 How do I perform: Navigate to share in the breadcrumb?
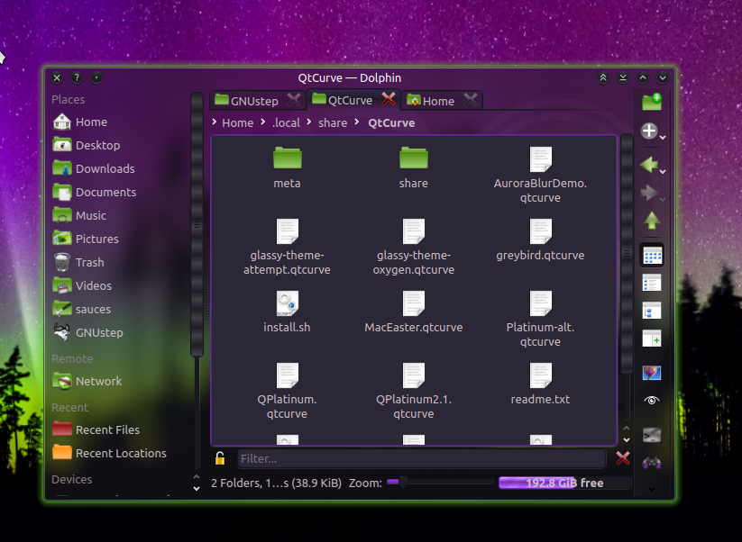click(x=333, y=122)
